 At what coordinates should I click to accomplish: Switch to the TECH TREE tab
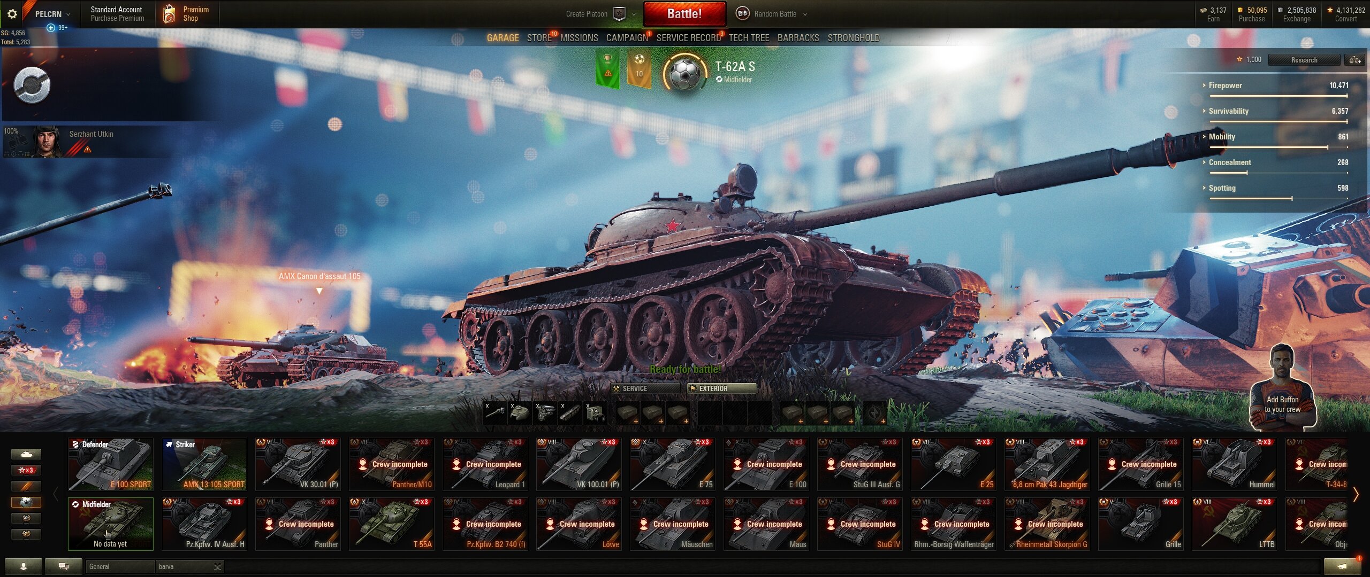(x=749, y=38)
